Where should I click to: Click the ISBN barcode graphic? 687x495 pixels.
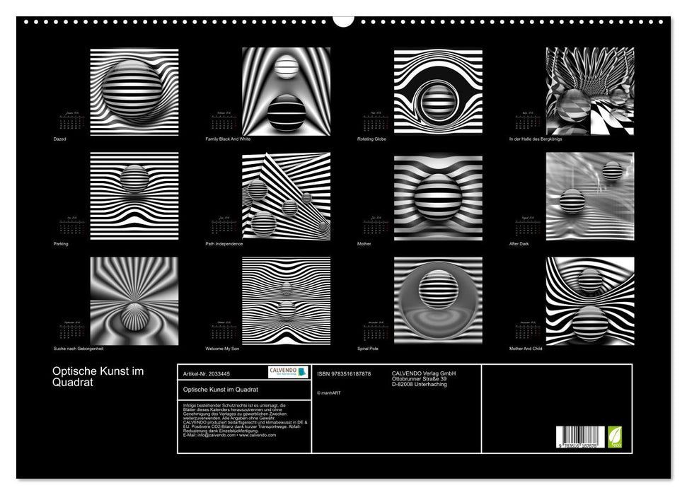(579, 436)
